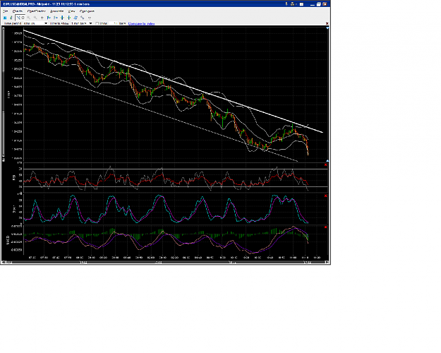Close the chart parameters toolbar row

click(x=327, y=23)
